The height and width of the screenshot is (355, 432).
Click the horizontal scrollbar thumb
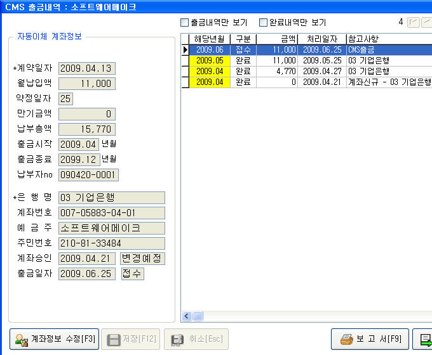pos(198,316)
